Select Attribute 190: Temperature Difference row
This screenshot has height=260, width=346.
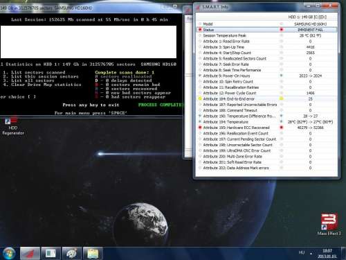pyautogui.click(x=266, y=116)
